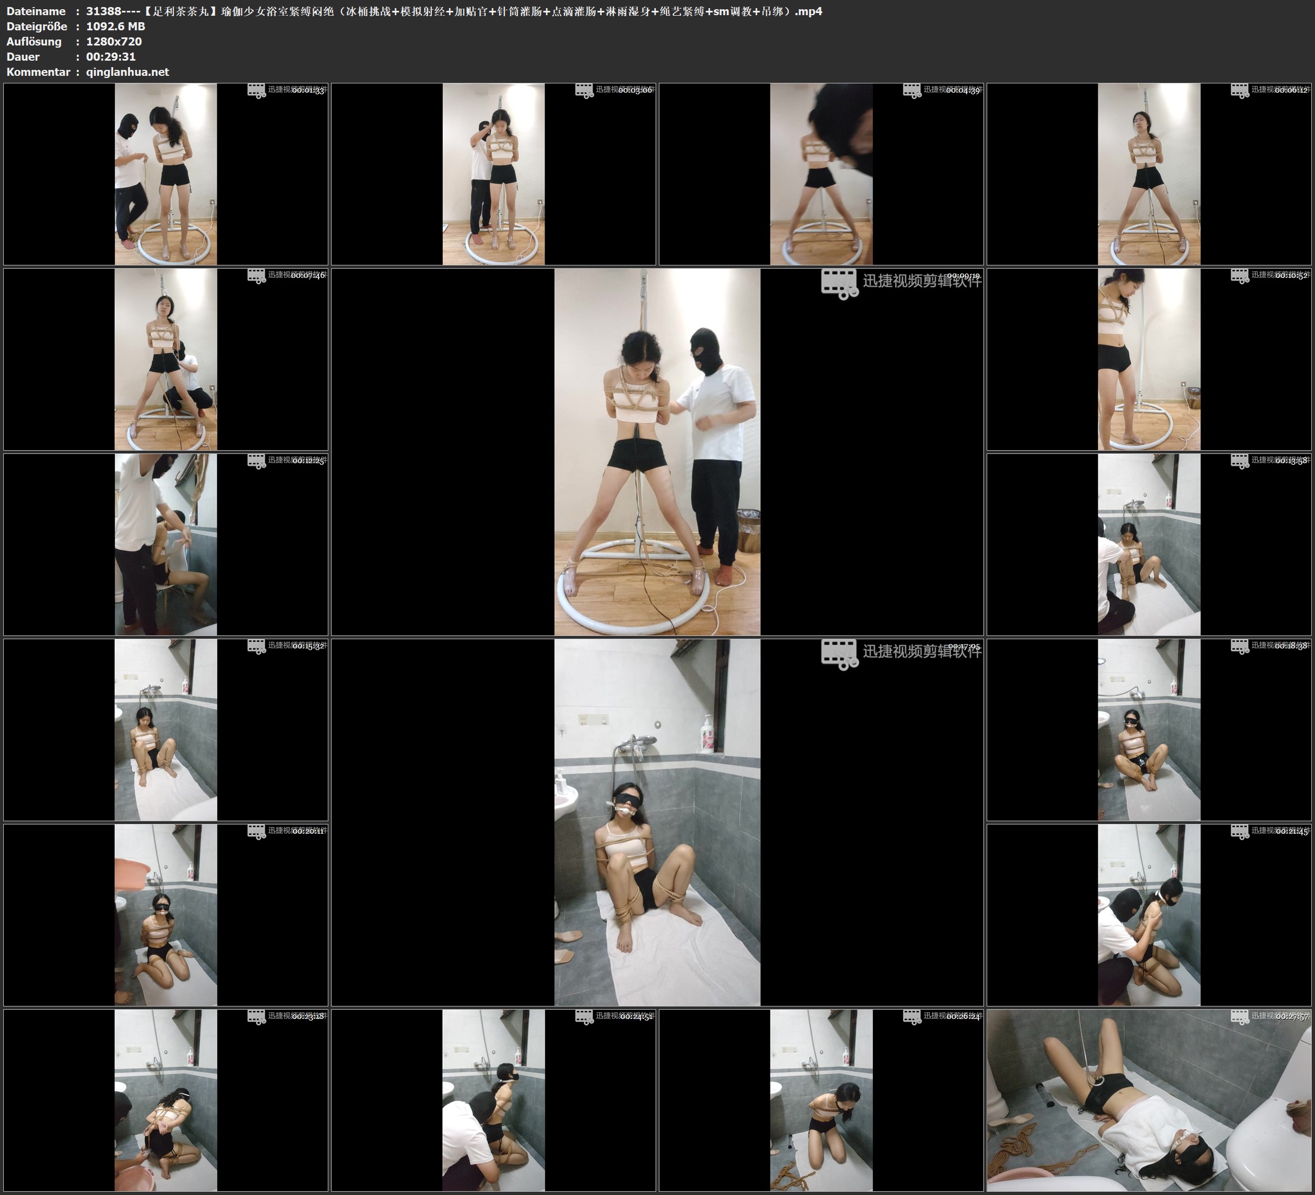1315x1195 pixels.
Task: Click the film-strip watermark icon in the 00:23:18 frame
Action: tap(256, 1017)
